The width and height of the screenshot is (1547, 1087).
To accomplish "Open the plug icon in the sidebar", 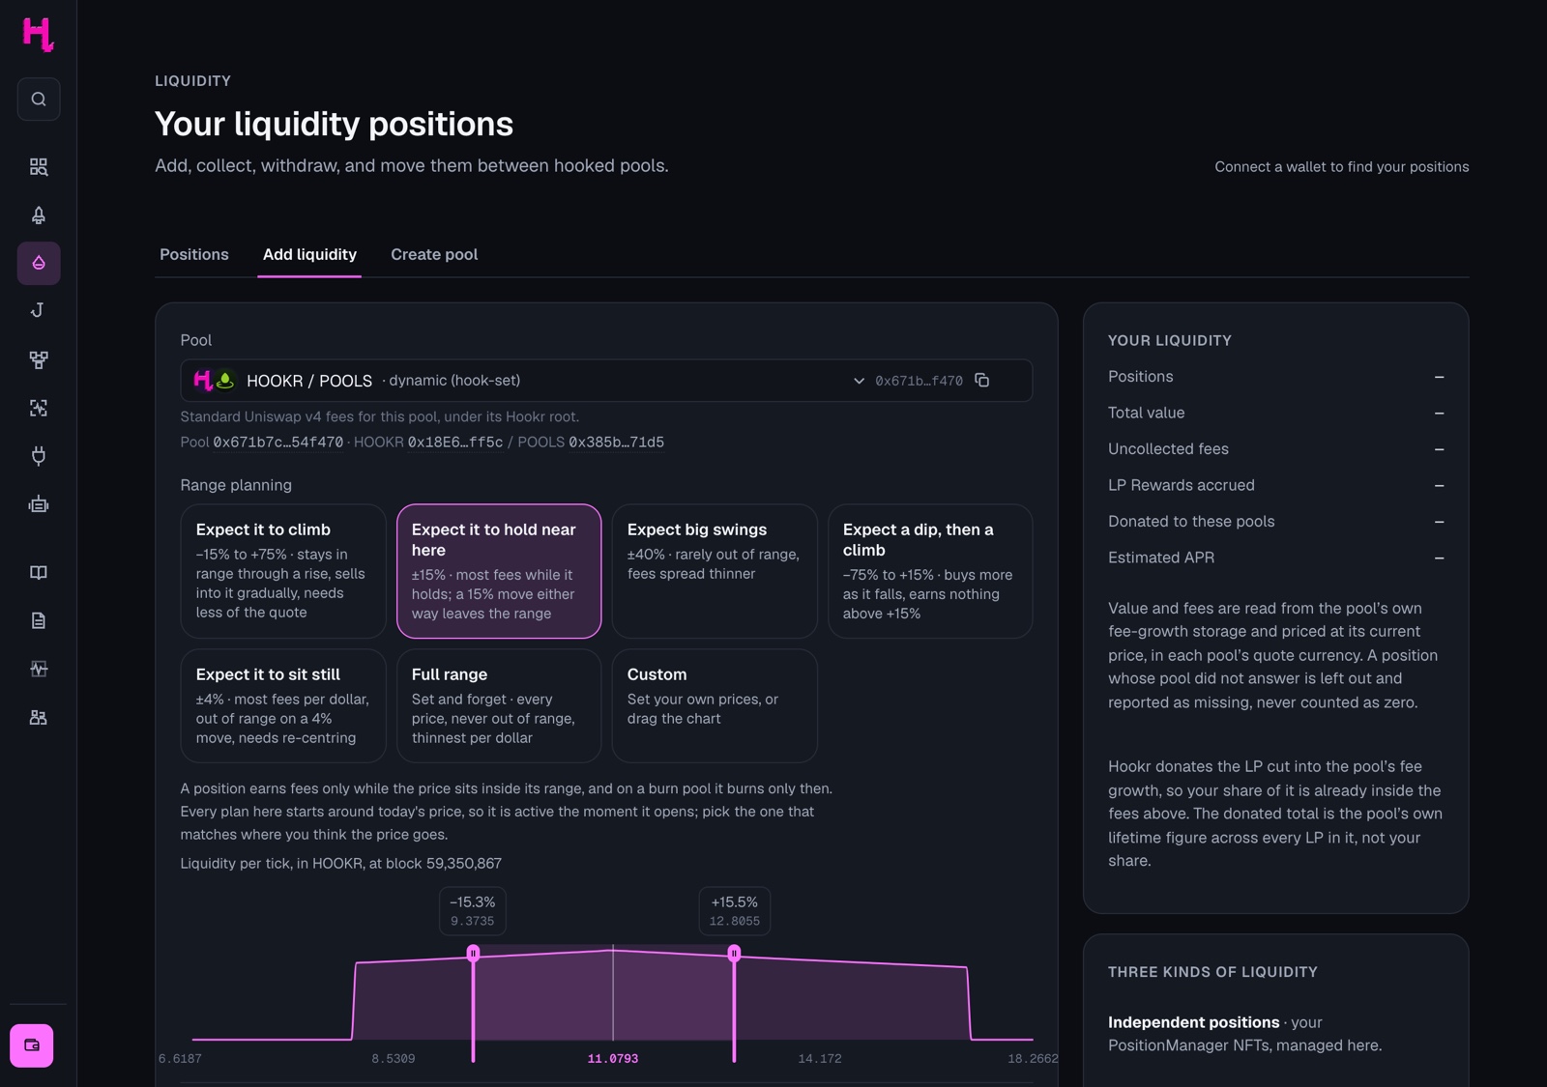I will pyautogui.click(x=39, y=456).
